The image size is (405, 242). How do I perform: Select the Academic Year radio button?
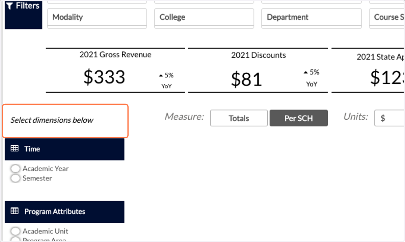[x=15, y=168]
